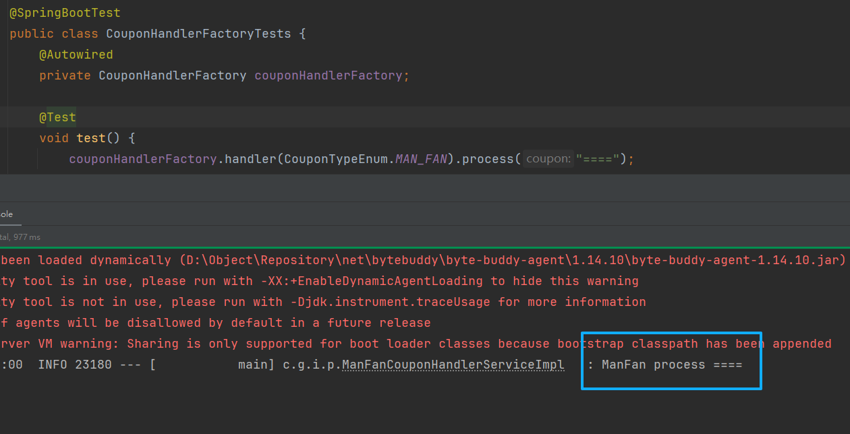Click the test() method name

tap(91, 138)
